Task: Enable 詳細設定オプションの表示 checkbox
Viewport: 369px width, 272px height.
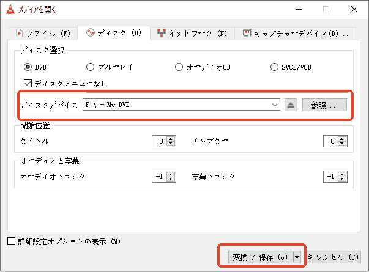Action: [11, 241]
